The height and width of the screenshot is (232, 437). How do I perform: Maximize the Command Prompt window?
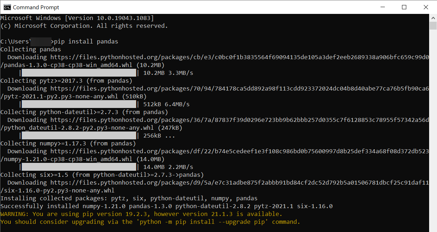pyautogui.click(x=404, y=7)
